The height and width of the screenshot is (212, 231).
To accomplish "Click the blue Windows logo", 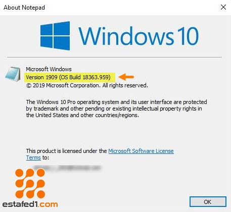I will [x=55, y=35].
